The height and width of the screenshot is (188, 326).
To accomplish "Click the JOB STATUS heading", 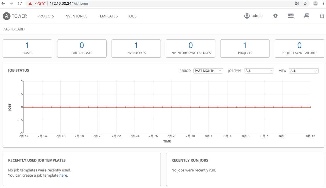I will (18, 70).
